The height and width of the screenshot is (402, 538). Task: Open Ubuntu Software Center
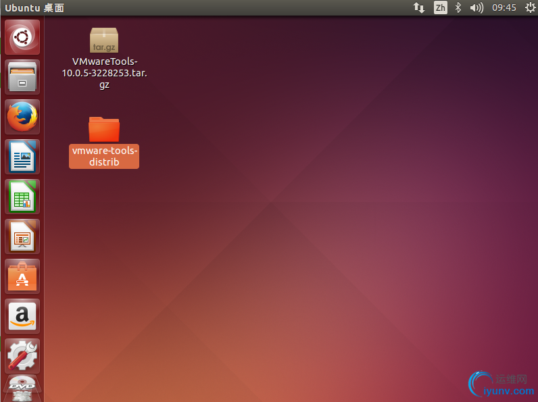coord(22,276)
